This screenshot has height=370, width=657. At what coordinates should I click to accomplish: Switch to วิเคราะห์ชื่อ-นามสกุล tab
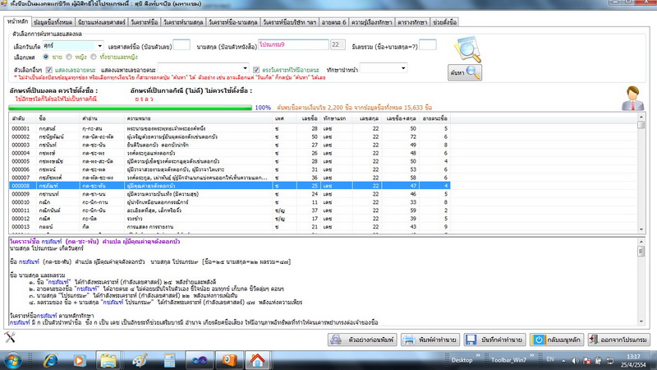(233, 22)
